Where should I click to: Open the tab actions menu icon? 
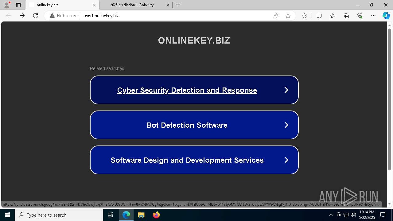[18, 5]
